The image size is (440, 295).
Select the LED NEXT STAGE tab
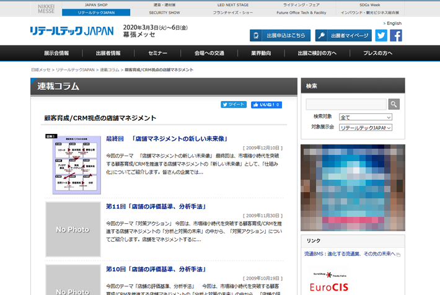click(233, 5)
